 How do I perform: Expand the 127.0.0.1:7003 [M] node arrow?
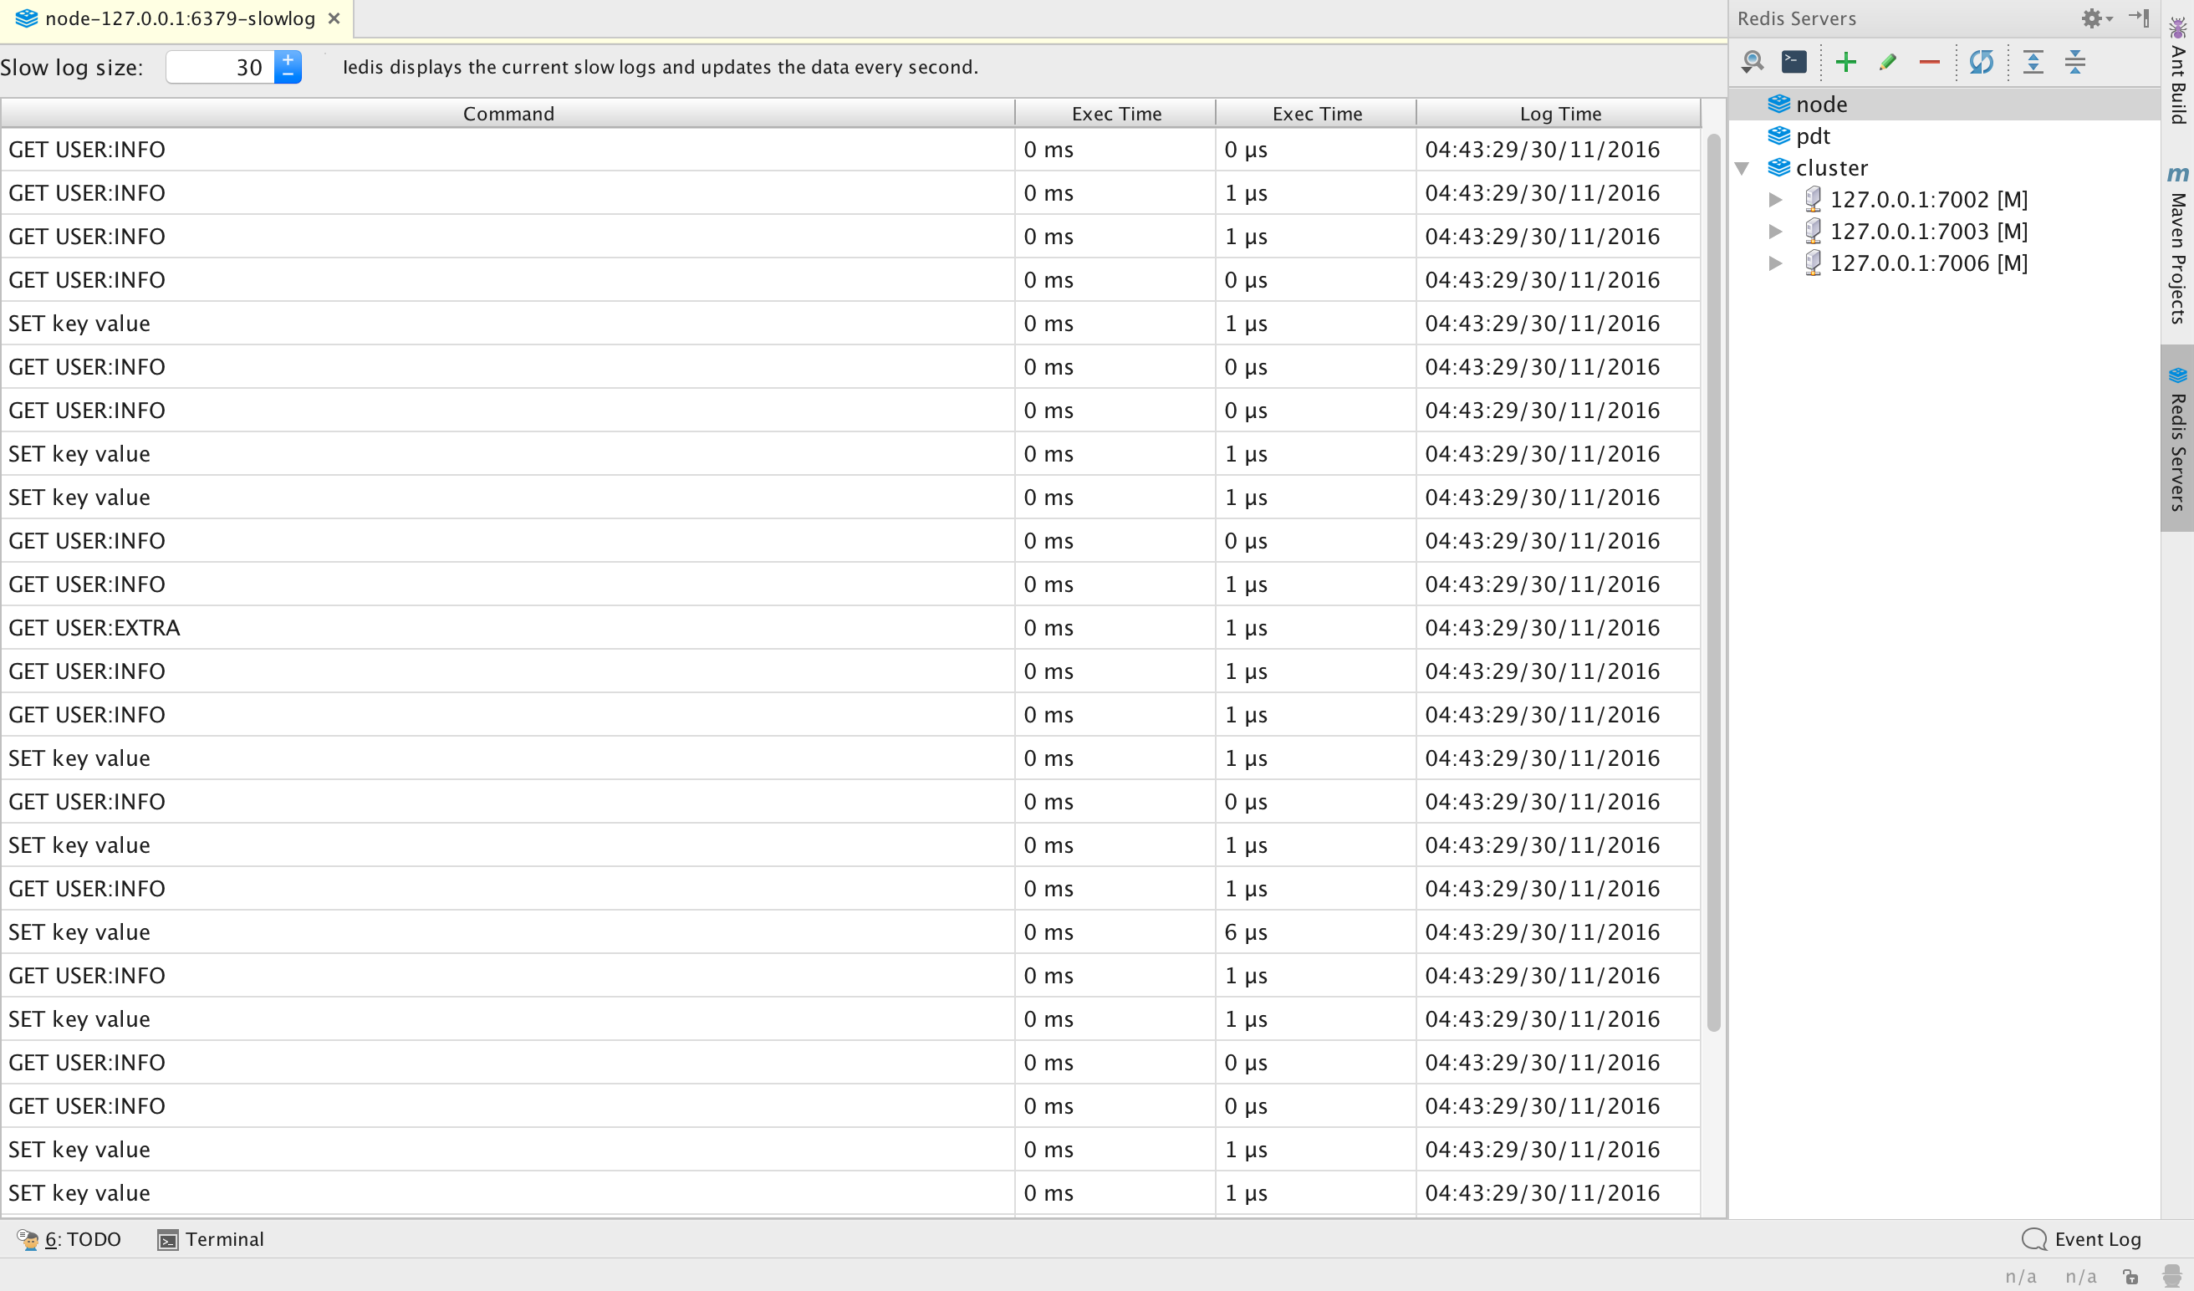(1775, 231)
